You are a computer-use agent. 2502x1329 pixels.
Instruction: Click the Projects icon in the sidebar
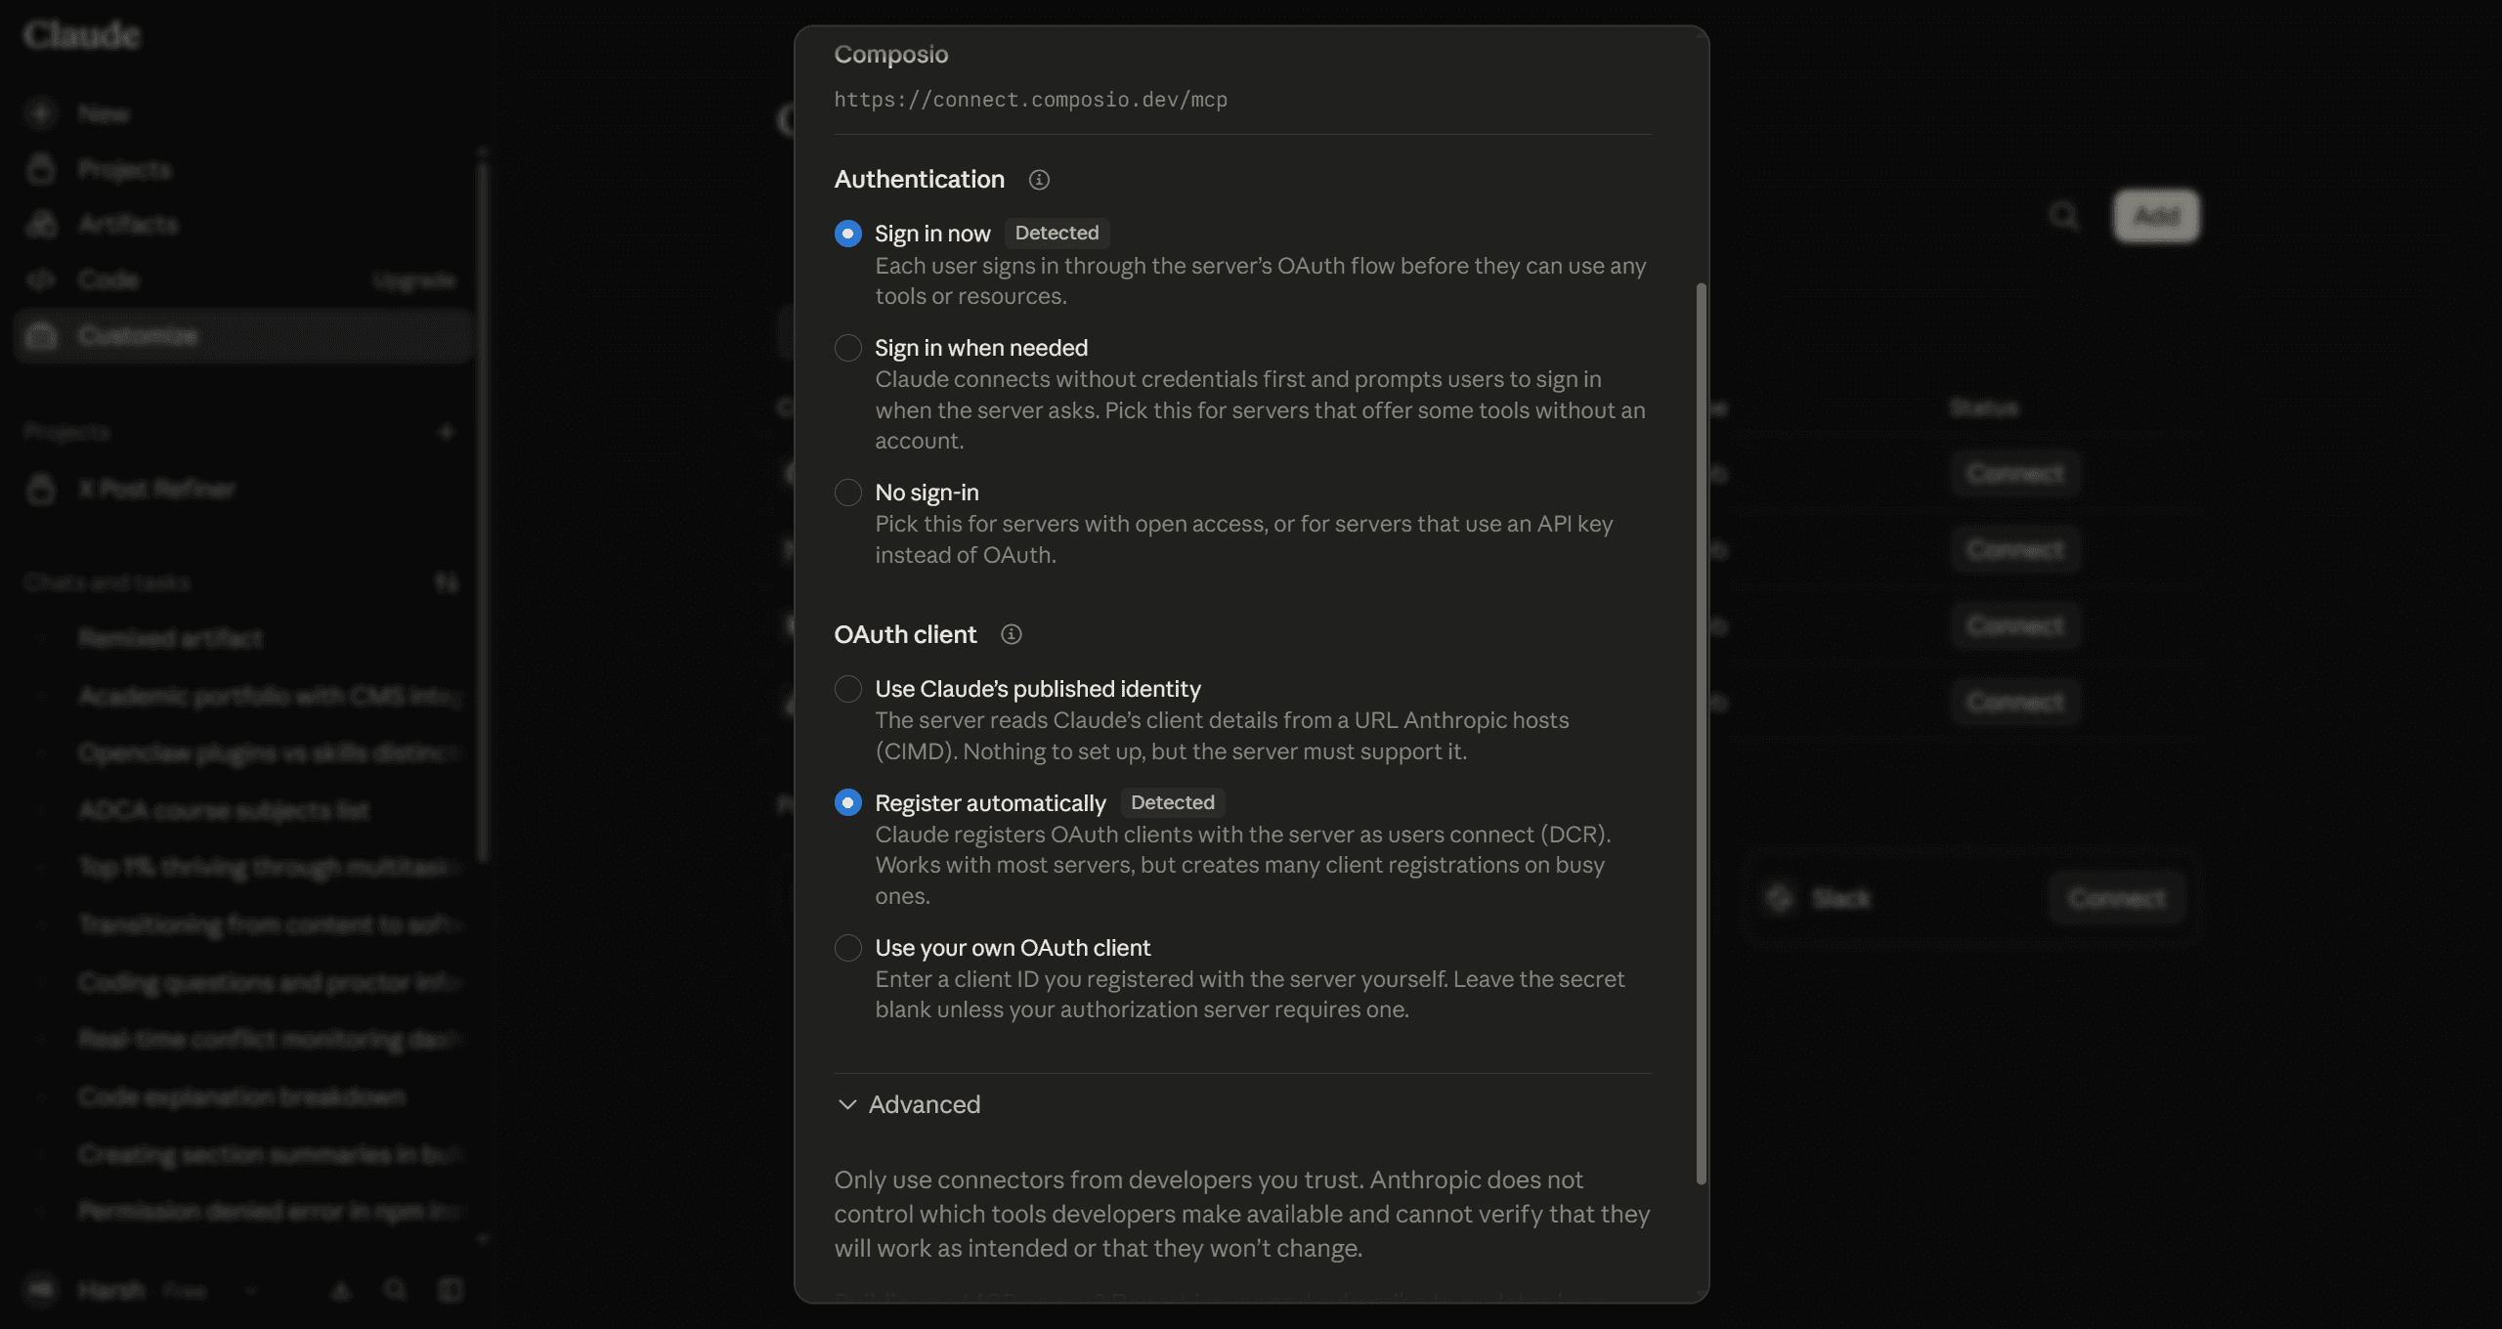pyautogui.click(x=41, y=169)
